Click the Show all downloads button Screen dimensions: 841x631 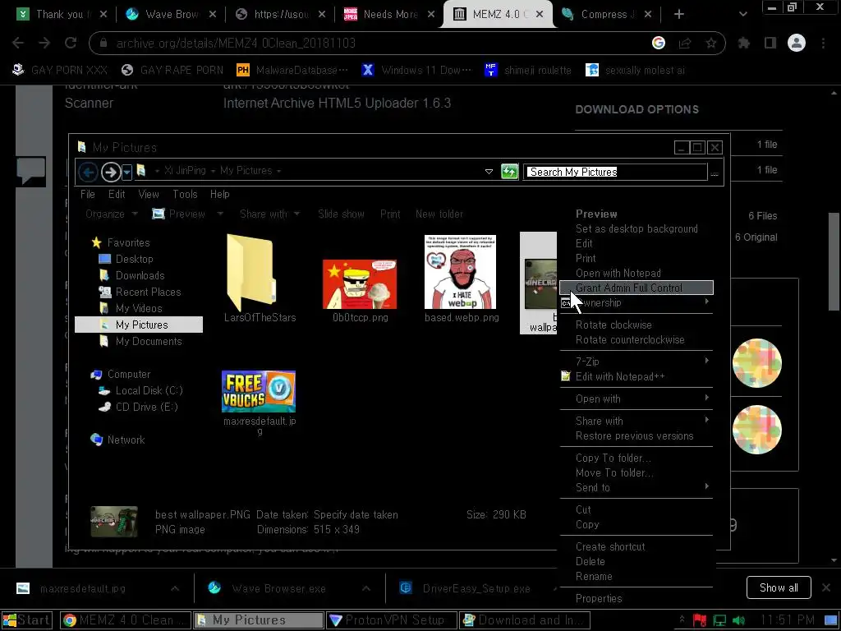click(x=779, y=587)
